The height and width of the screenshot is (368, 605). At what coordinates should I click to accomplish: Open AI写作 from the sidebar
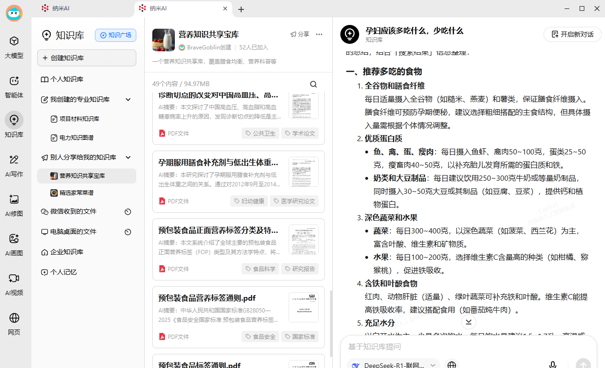tap(14, 166)
